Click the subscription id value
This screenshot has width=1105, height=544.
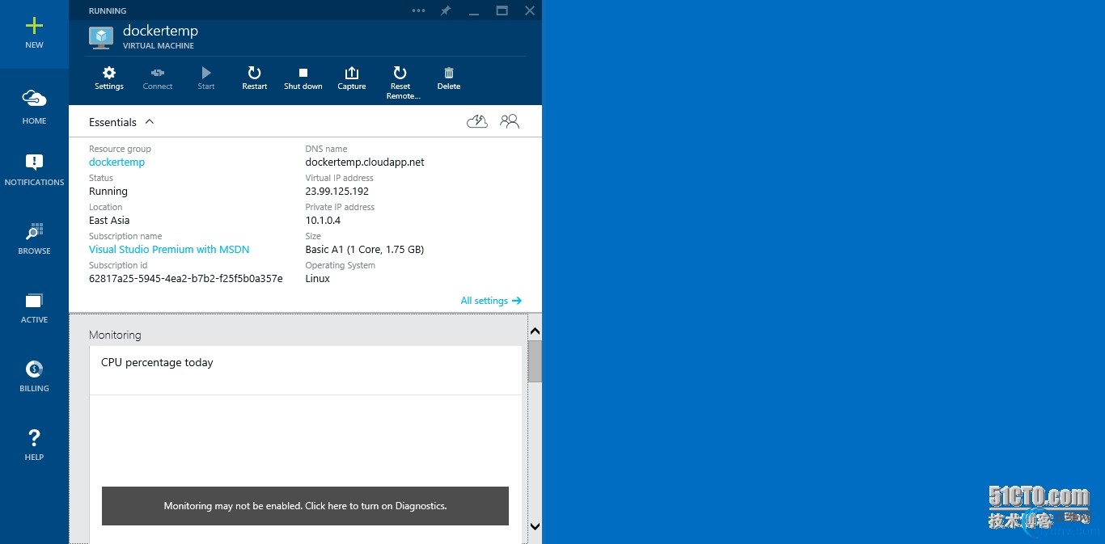(186, 278)
